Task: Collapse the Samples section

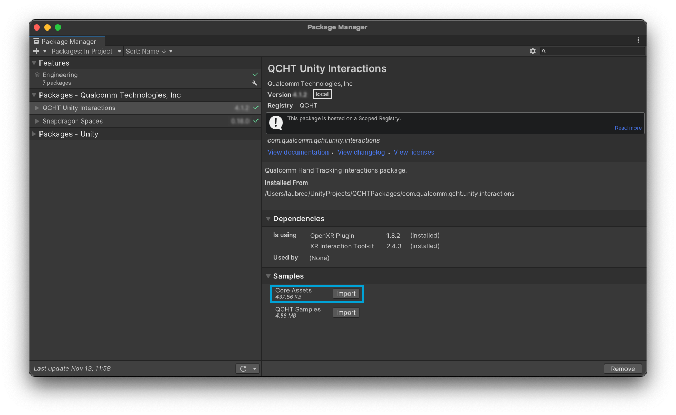Action: pyautogui.click(x=268, y=276)
